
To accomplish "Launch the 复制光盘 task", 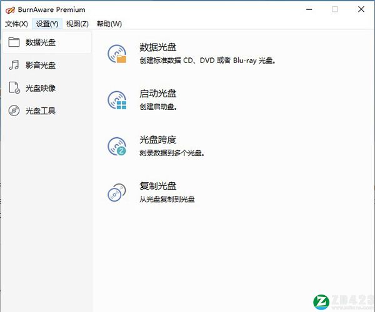I will click(x=158, y=186).
